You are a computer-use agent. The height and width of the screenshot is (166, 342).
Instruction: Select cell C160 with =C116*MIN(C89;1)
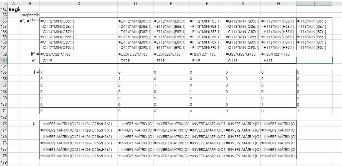pos(79,42)
